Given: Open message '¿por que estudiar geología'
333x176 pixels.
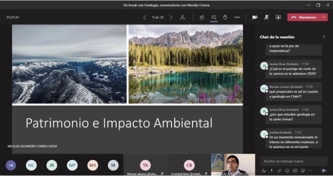Looking at the screenshot, I should (x=294, y=115).
